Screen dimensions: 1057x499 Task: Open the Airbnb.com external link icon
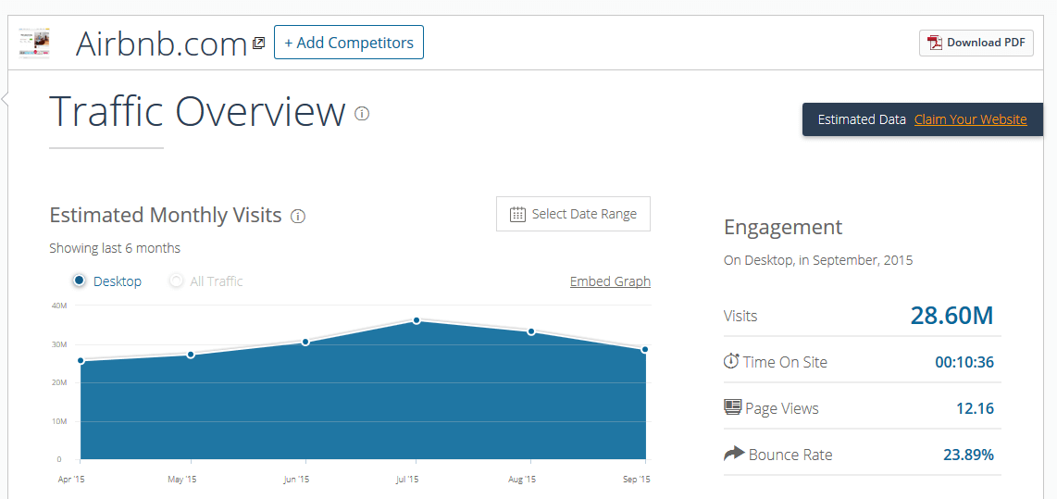258,44
